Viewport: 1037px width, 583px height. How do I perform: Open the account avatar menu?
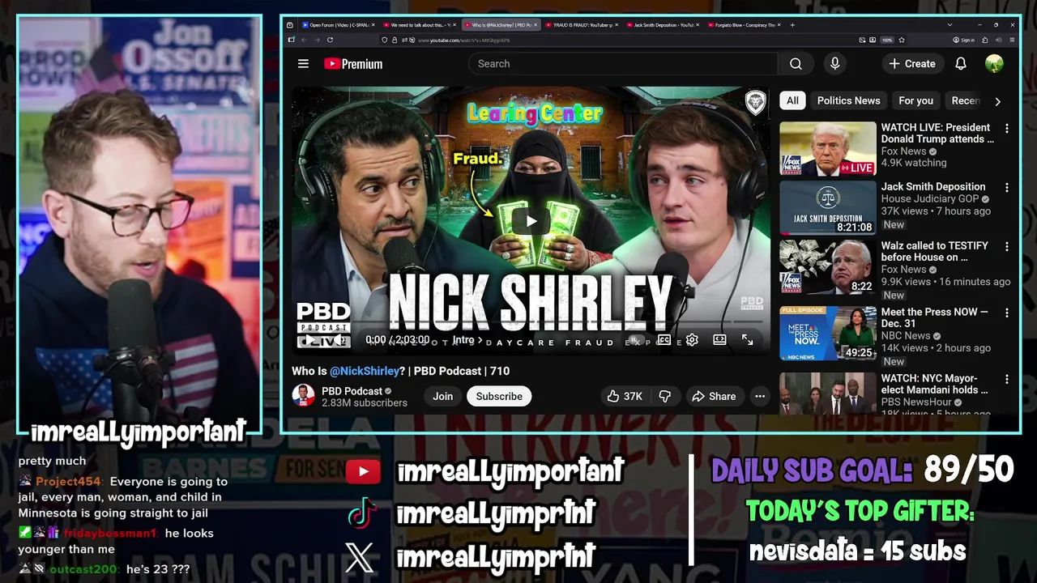(994, 64)
